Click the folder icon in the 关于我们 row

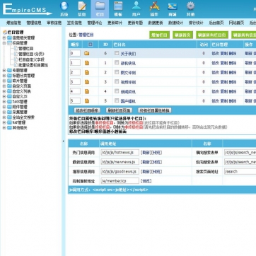(87, 53)
